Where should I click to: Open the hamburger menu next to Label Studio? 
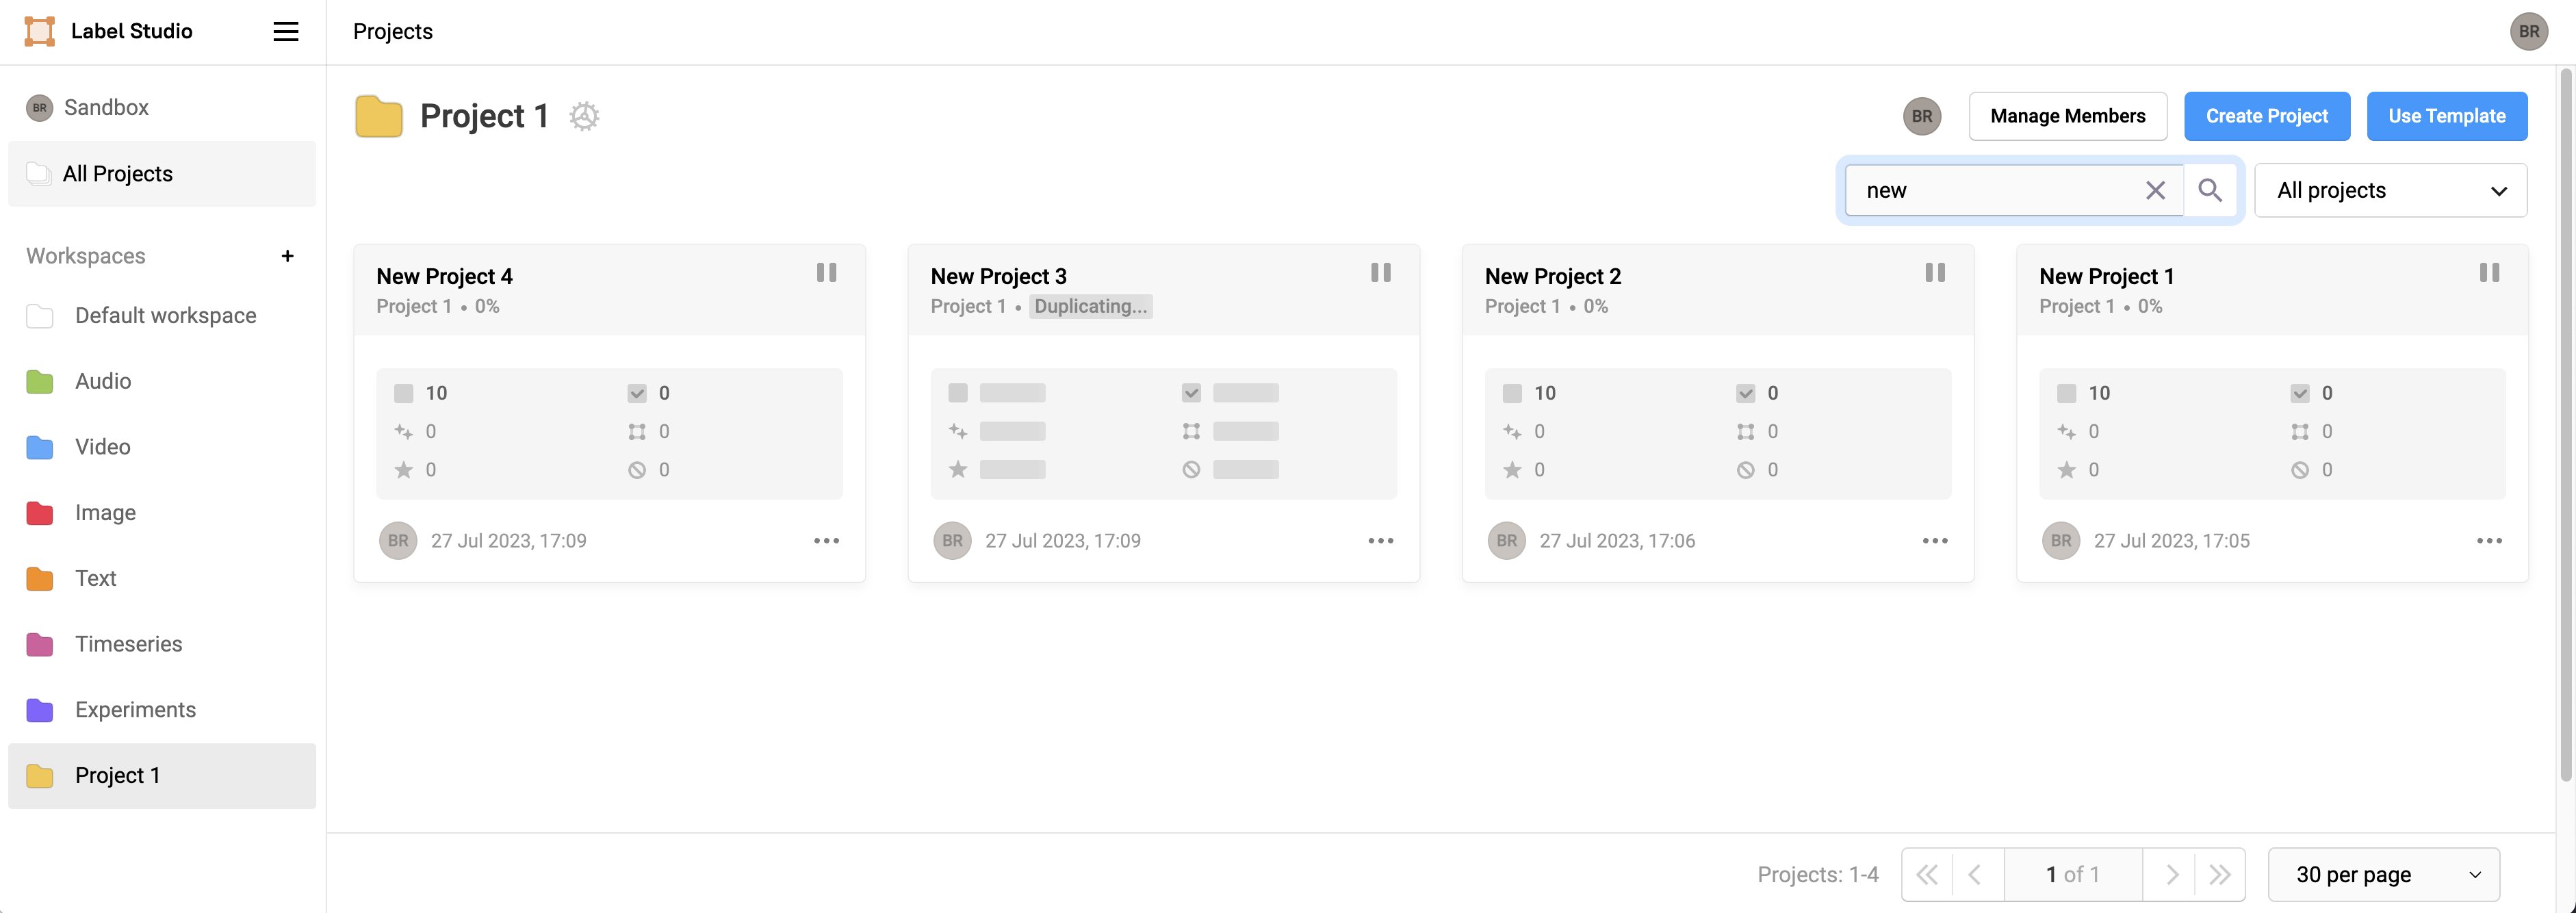tap(286, 32)
